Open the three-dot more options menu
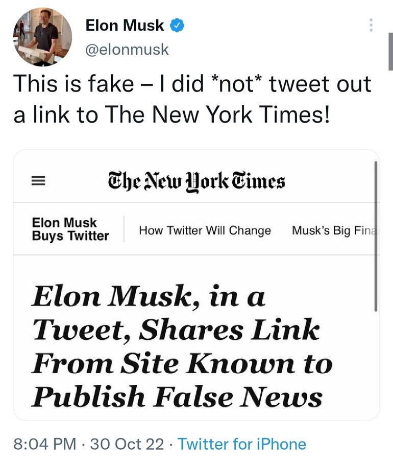 pos(371,25)
